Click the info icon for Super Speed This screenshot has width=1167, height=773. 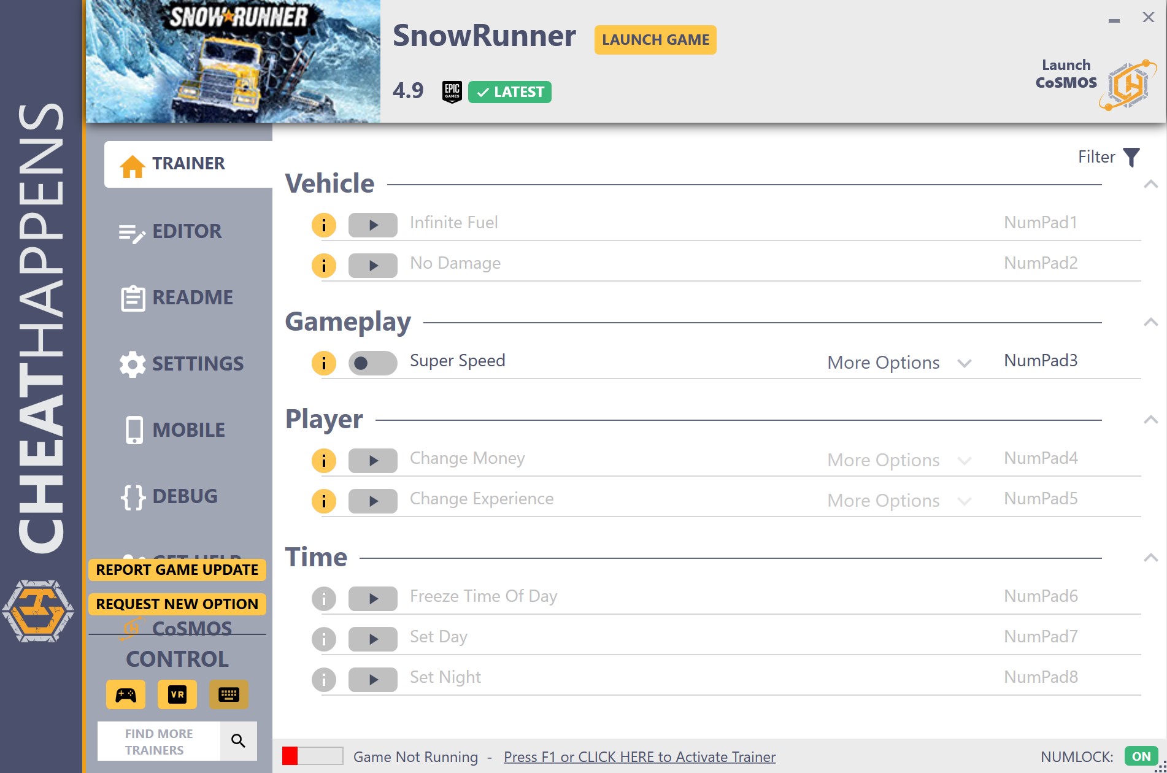pyautogui.click(x=324, y=363)
